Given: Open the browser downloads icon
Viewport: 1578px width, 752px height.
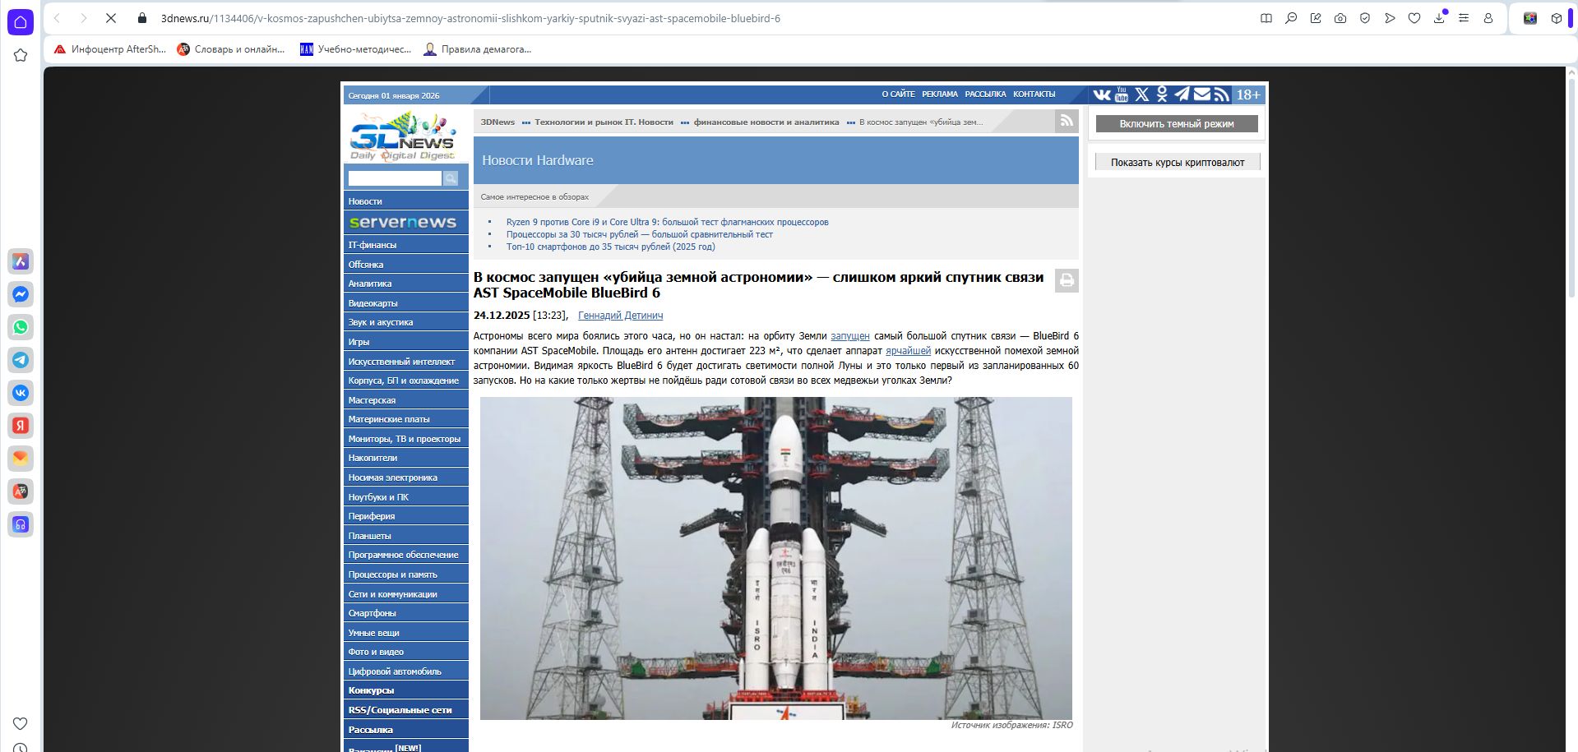Looking at the screenshot, I should tap(1439, 18).
